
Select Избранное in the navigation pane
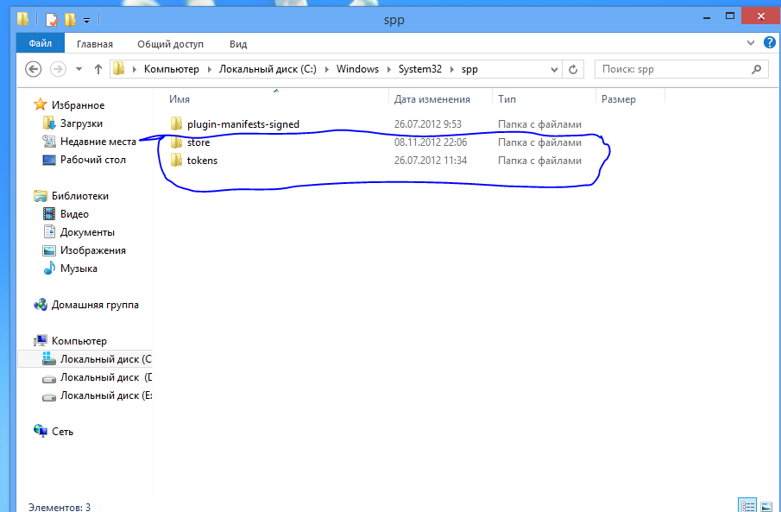tap(78, 105)
